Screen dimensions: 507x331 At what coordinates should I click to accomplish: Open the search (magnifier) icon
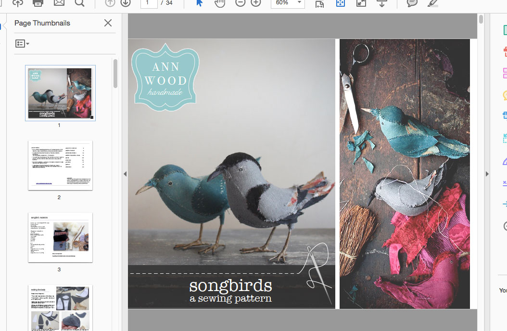point(80,3)
